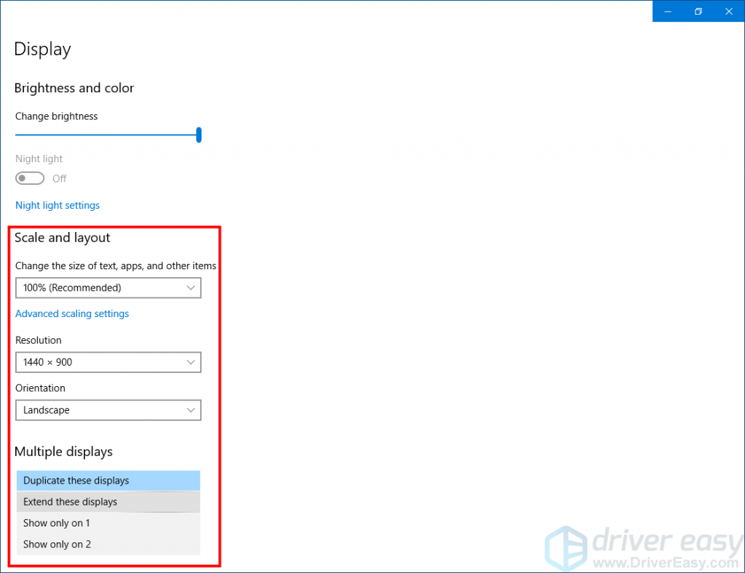Click the scaling dropdown chevron arrow
This screenshot has width=745, height=573.
point(191,288)
